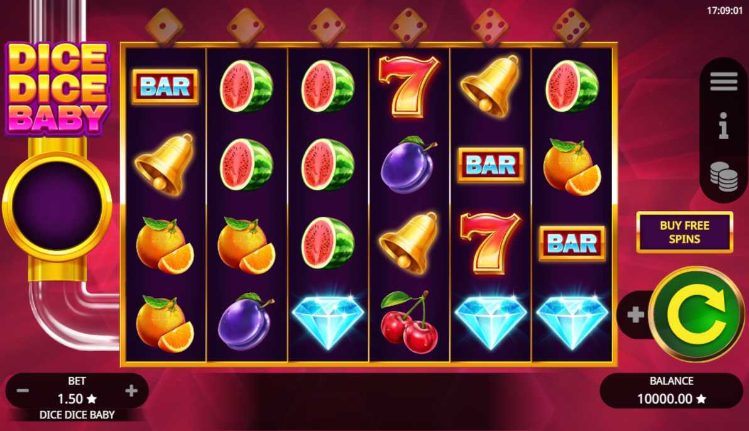749x431 pixels.
Task: Click the purple circular collector window
Action: coord(57,205)
